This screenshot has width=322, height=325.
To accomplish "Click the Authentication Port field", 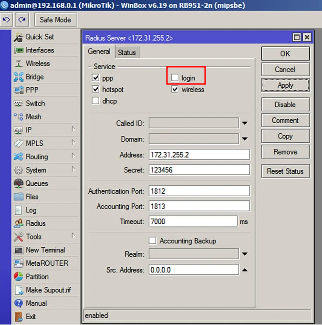I will 199,191.
